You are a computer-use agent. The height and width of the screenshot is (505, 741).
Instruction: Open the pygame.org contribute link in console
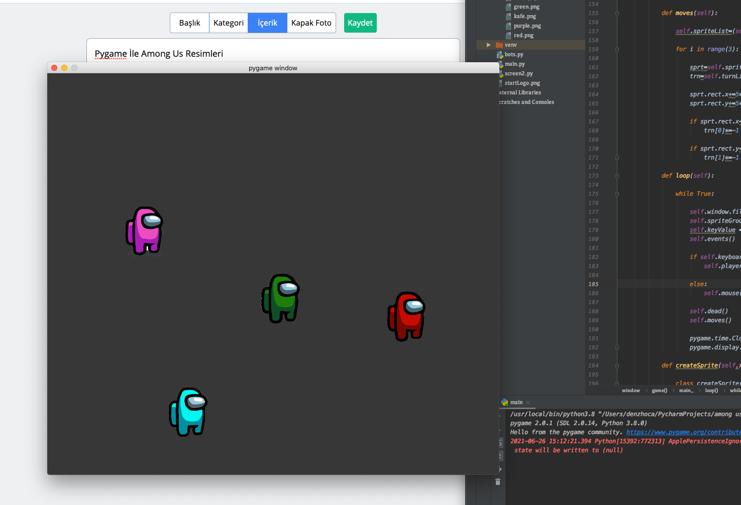[684, 432]
